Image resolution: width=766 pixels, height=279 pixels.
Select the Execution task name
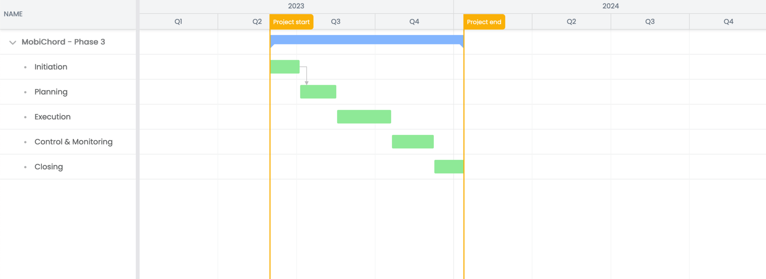52,117
